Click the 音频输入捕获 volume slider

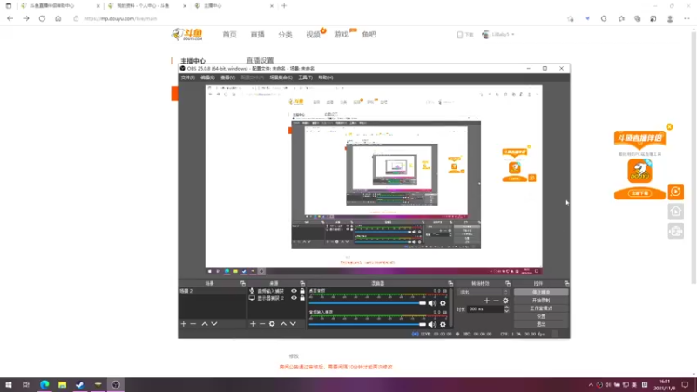click(x=367, y=324)
